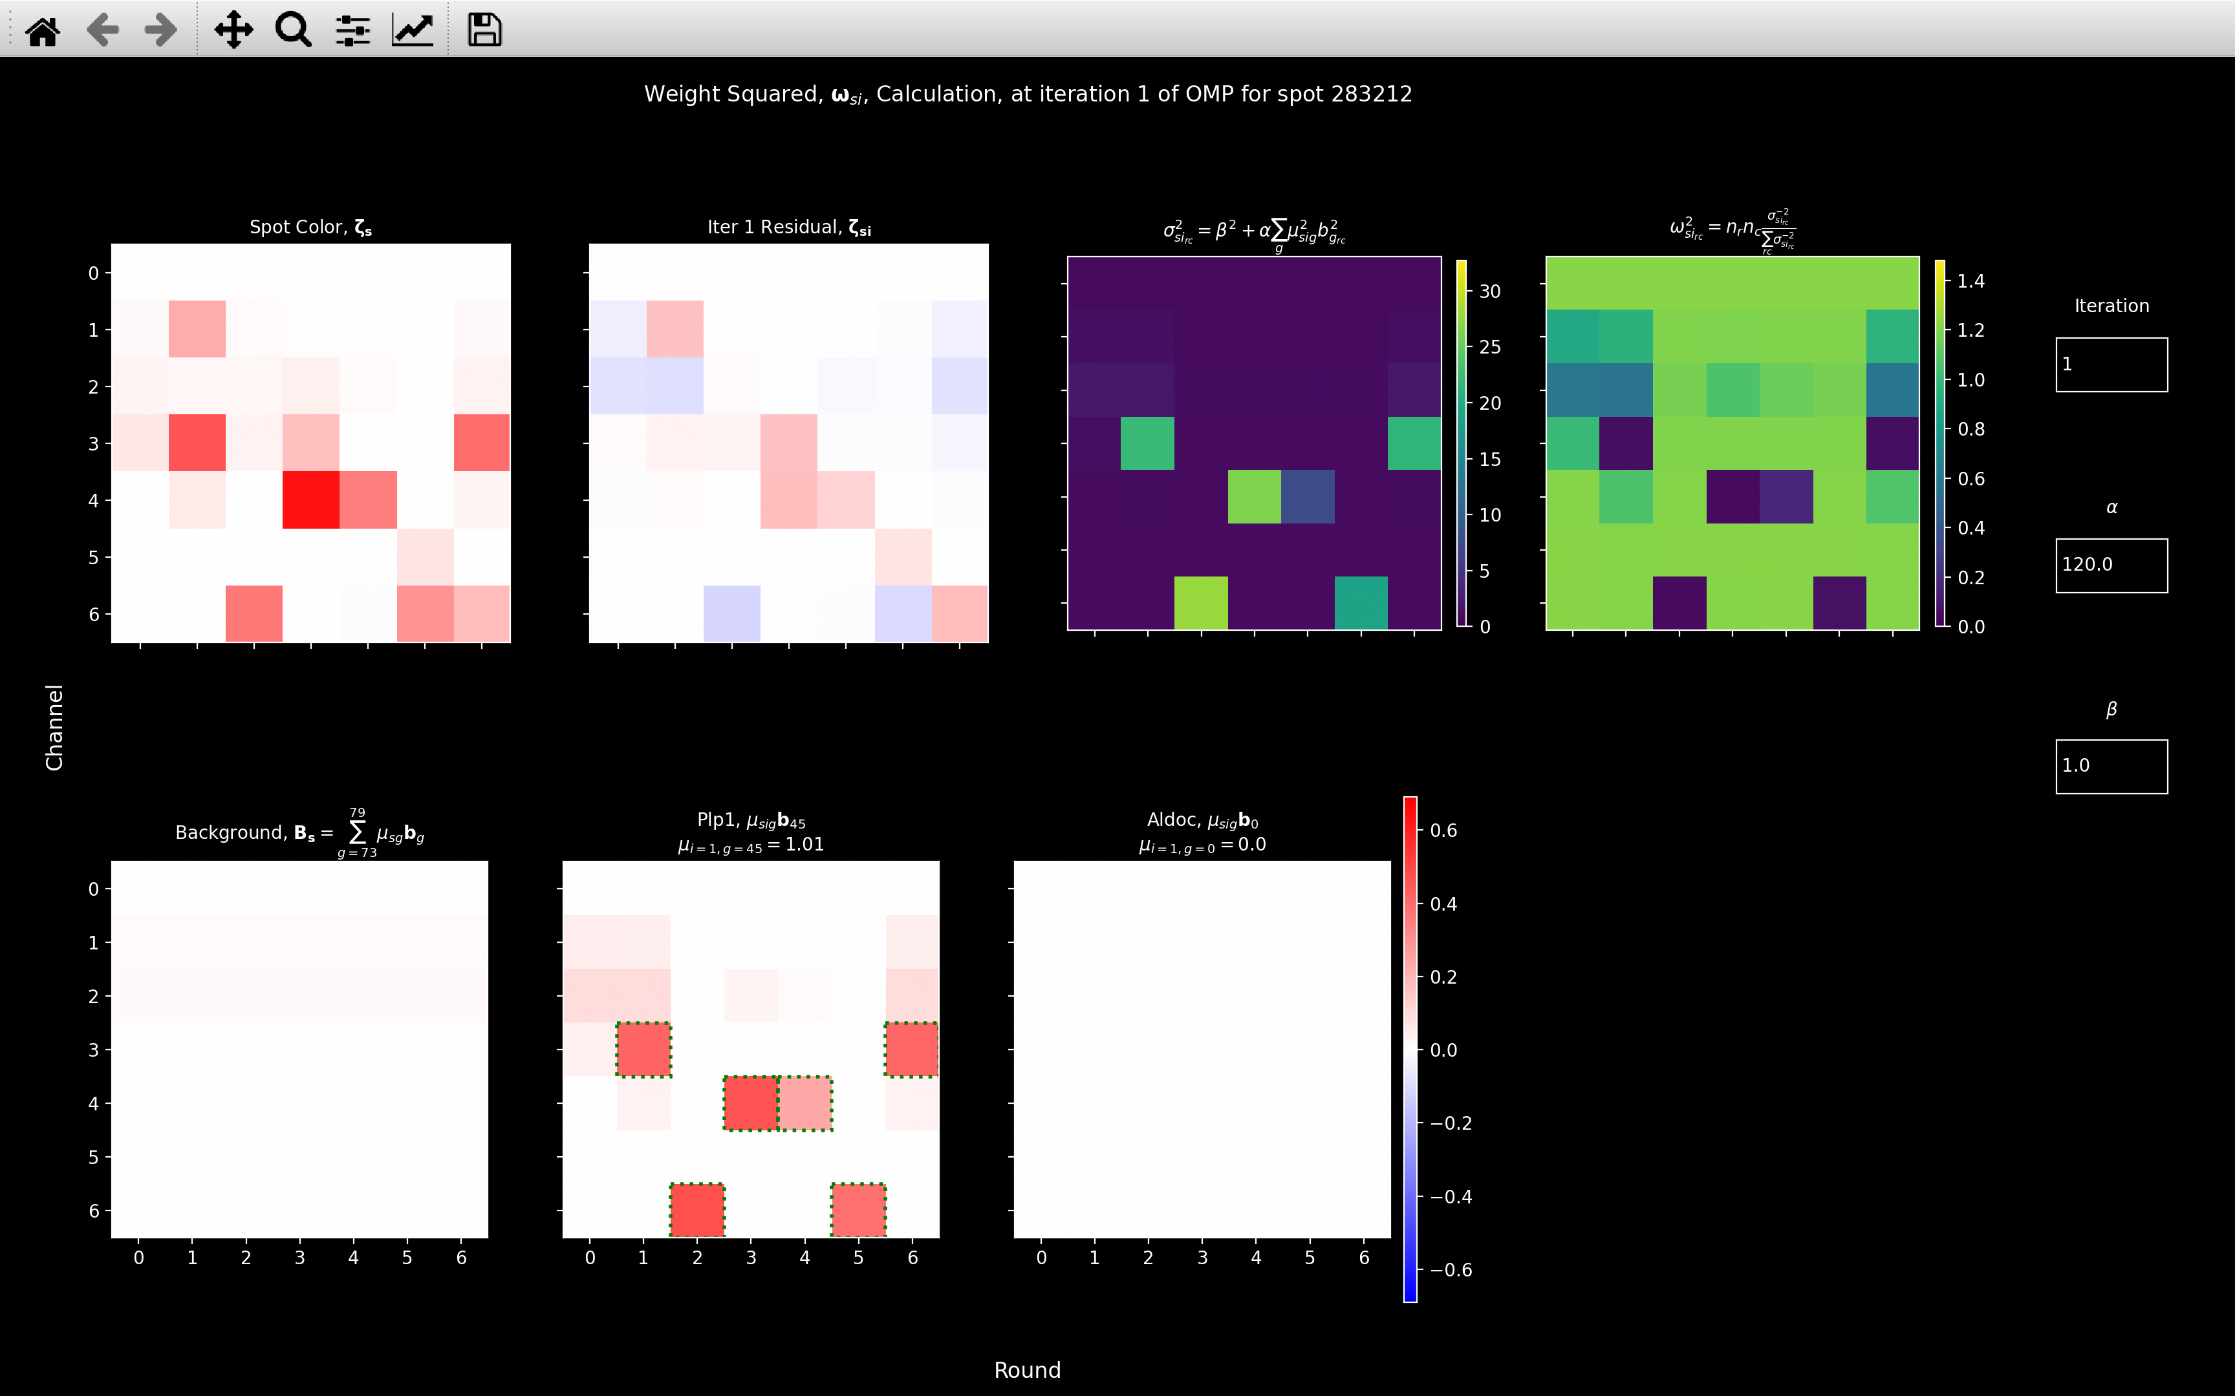Click the Round x-axis label
This screenshot has height=1396, width=2235.
click(x=1027, y=1370)
